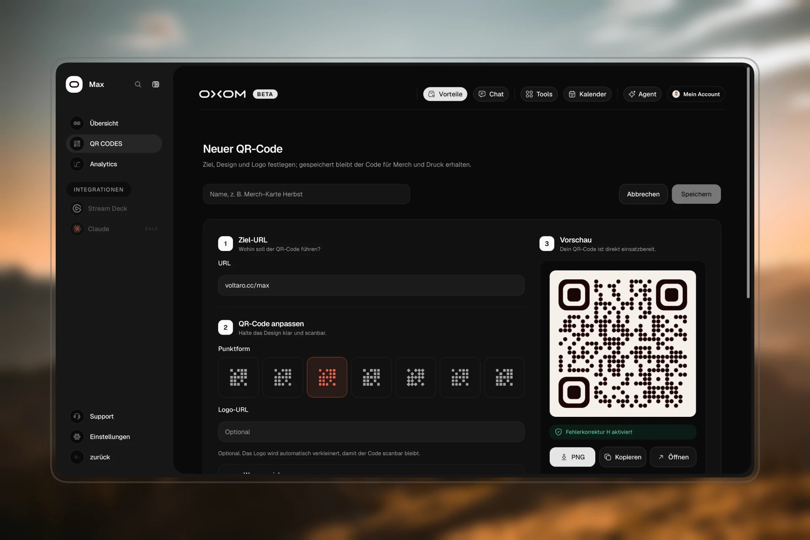Click the search icon in sidebar header
The image size is (810, 540).
138,84
